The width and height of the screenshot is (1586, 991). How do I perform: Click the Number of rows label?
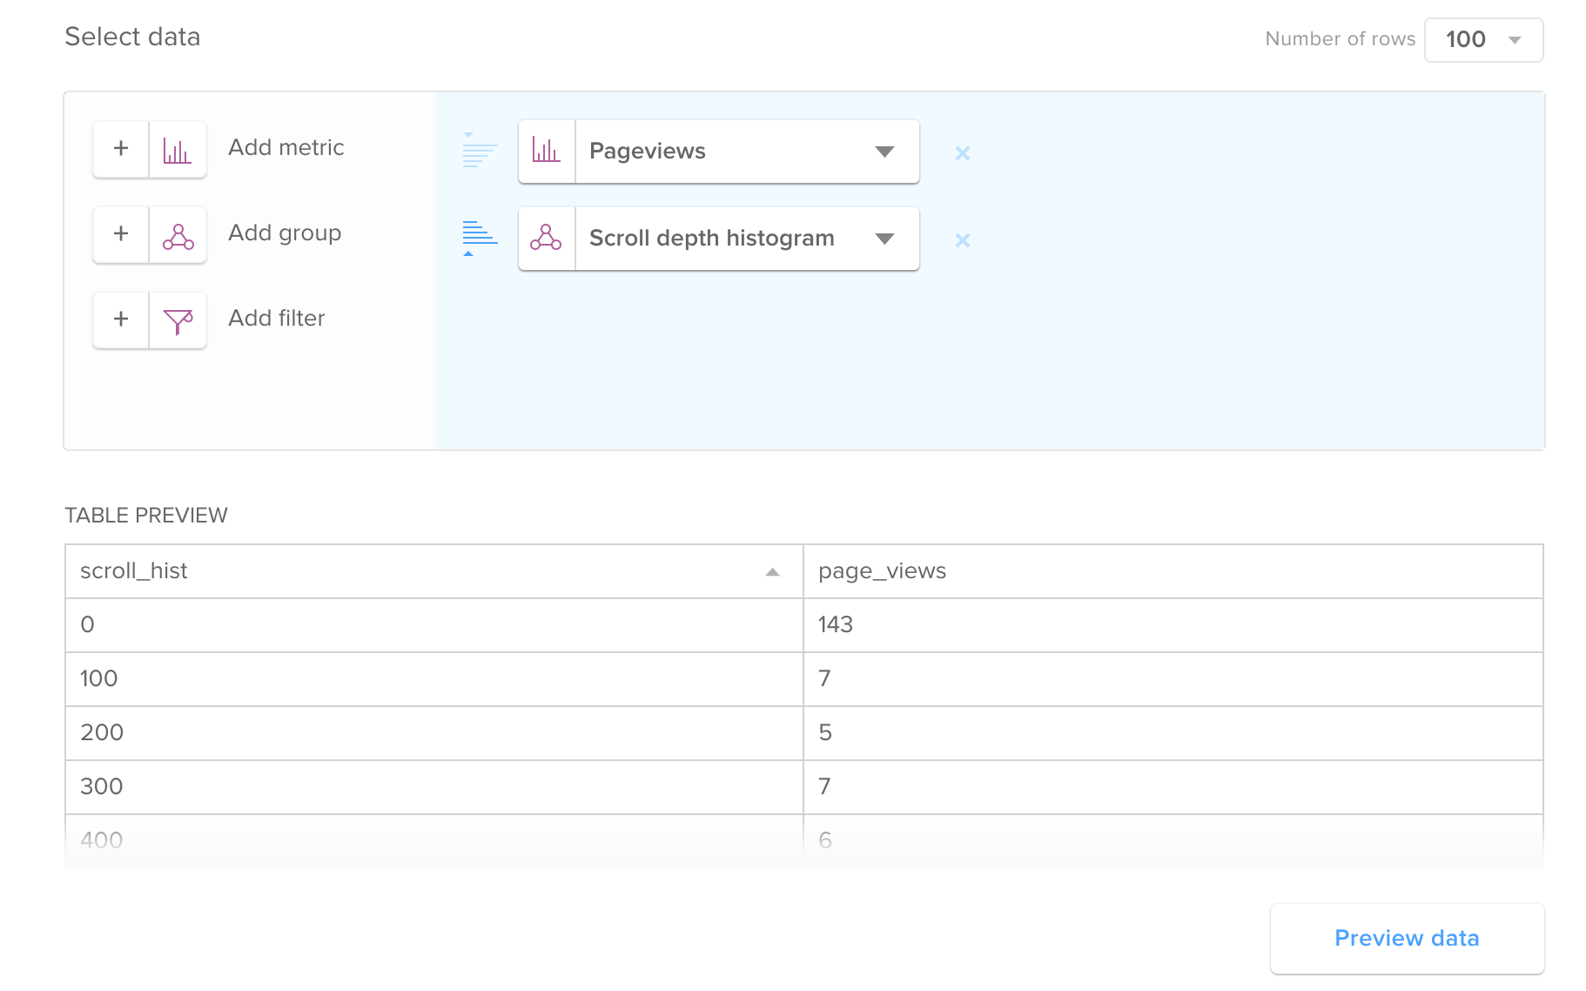(x=1340, y=39)
